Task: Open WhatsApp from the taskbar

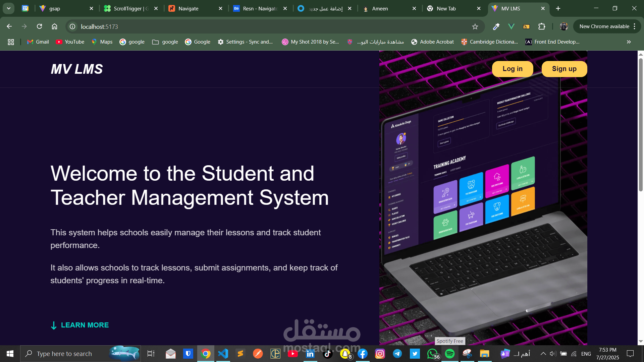Action: point(433,354)
